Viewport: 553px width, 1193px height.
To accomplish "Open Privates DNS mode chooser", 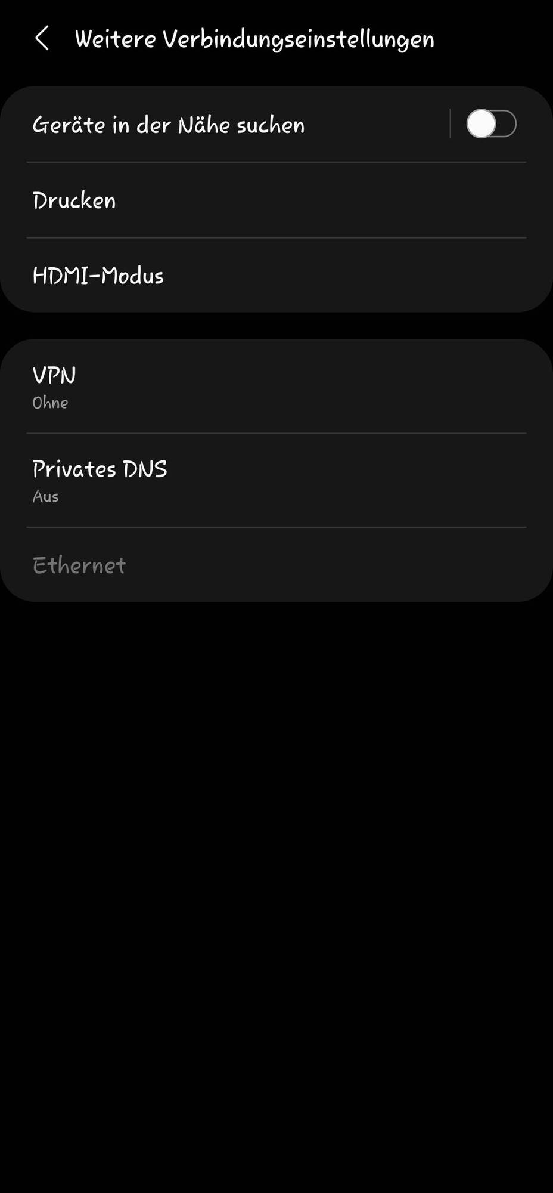I will click(276, 480).
